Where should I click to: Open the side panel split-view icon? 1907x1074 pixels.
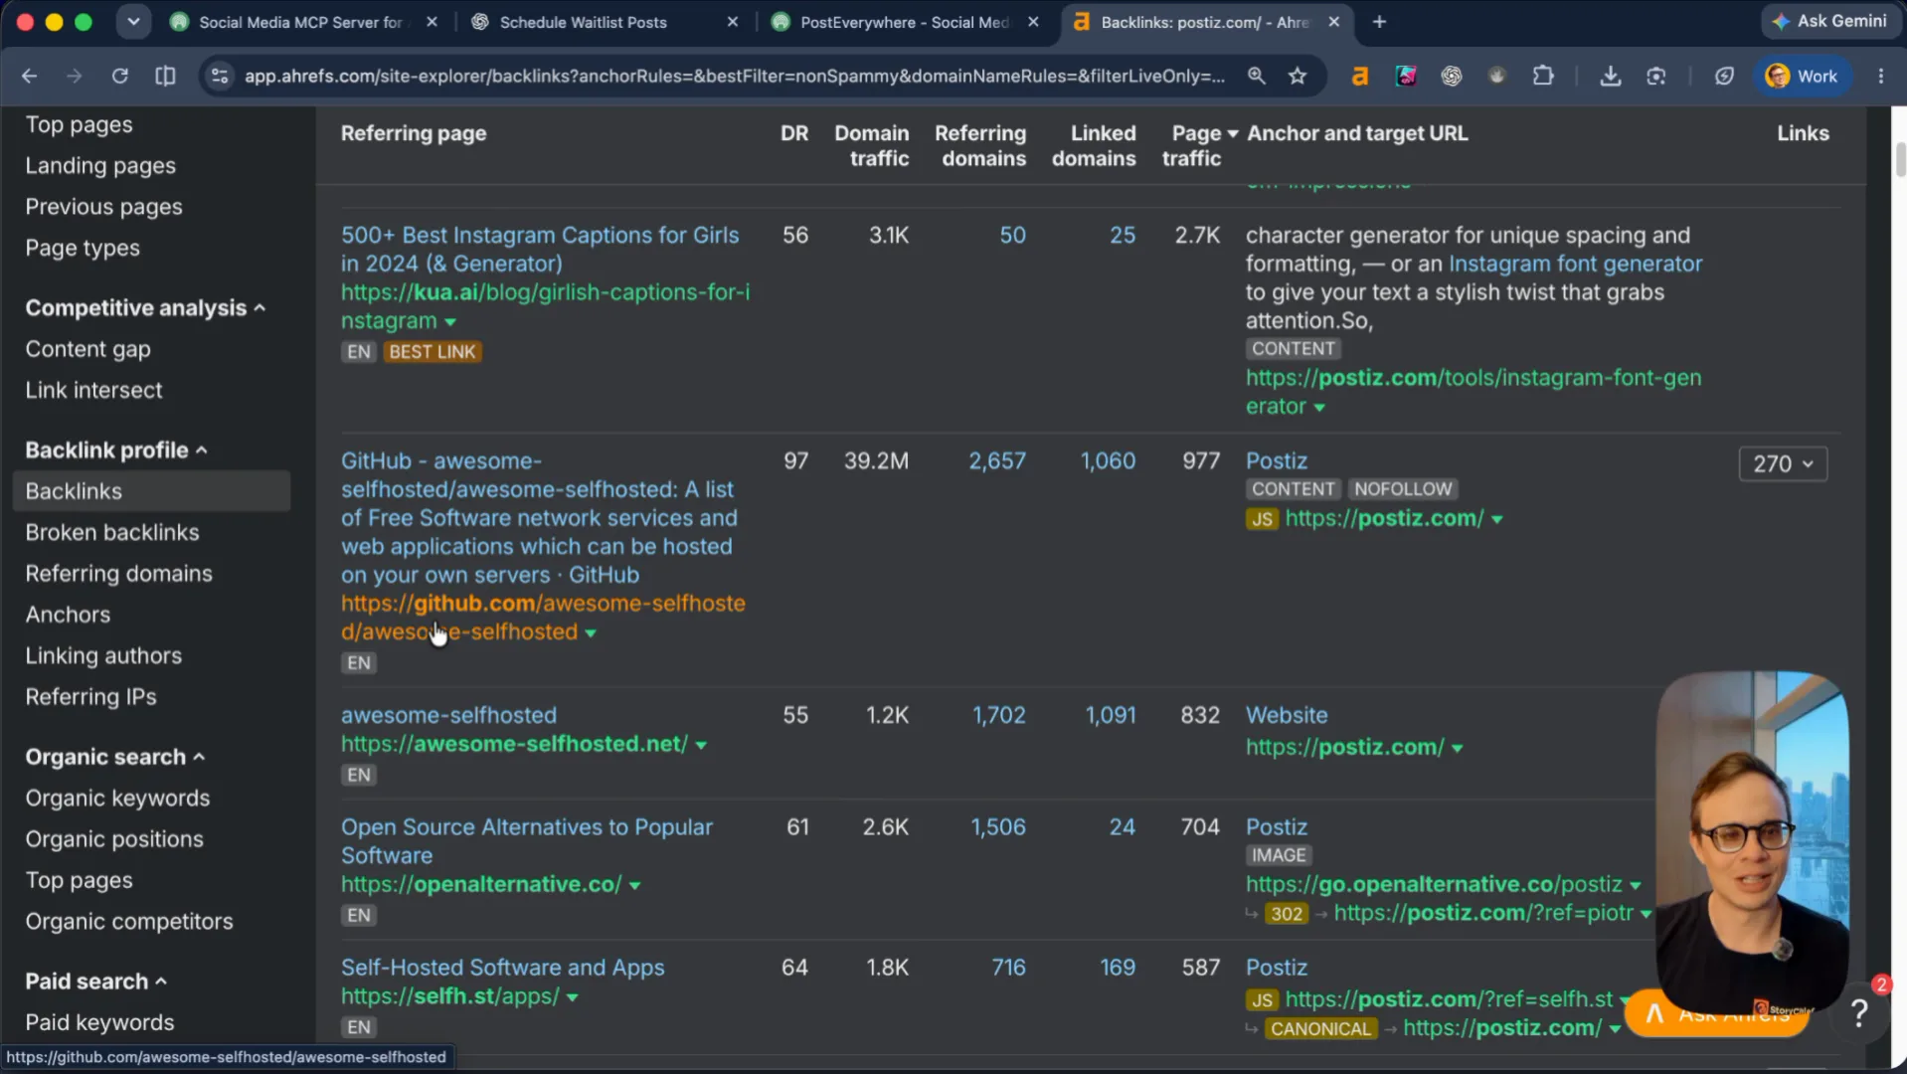166,77
